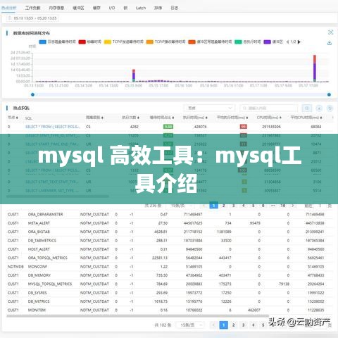Click the tall chart bar near 05.17 17:00

pos(315,68)
